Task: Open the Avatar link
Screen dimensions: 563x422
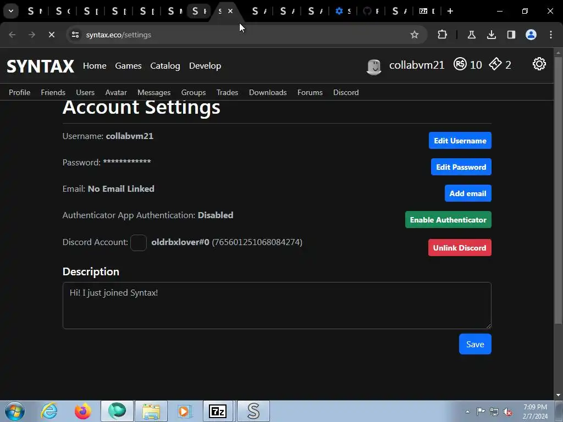Action: (x=116, y=92)
